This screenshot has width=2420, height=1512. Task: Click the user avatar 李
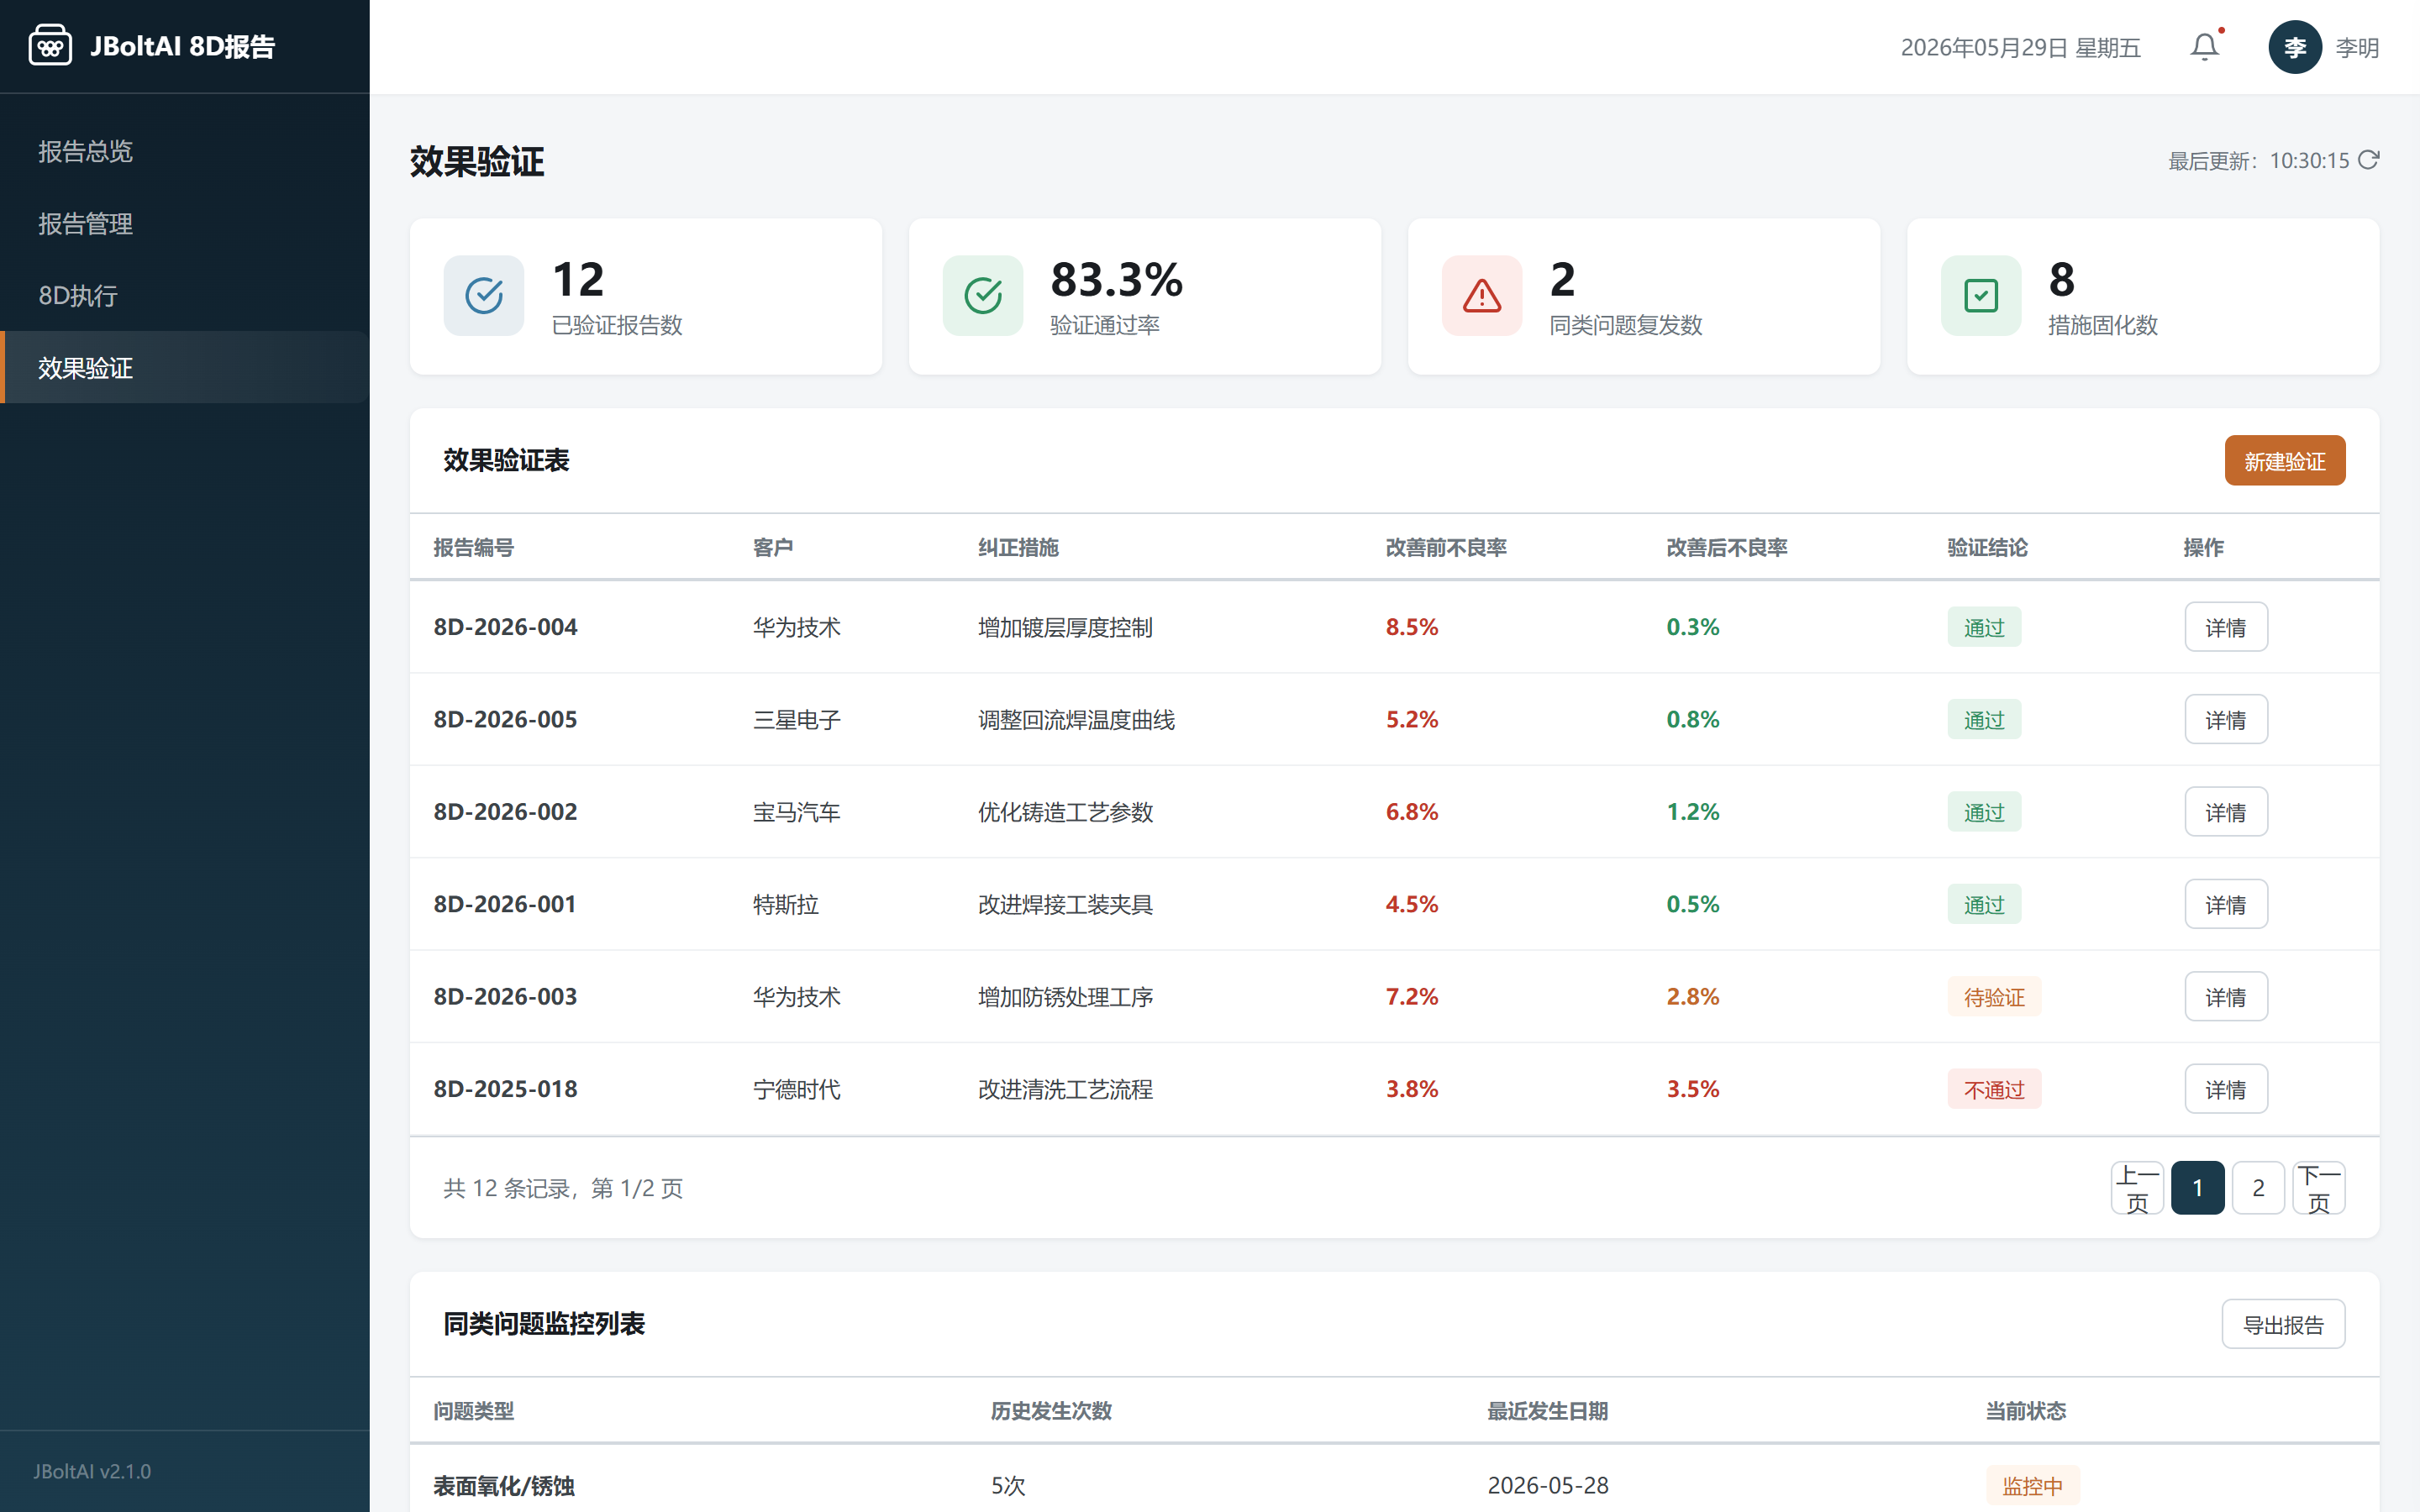click(2295, 47)
